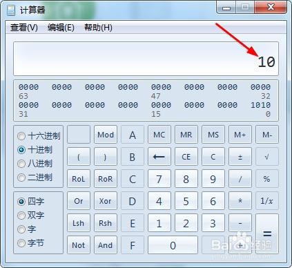Click the And bitwise button
Viewport: 292px width, 268px height.
(x=106, y=245)
